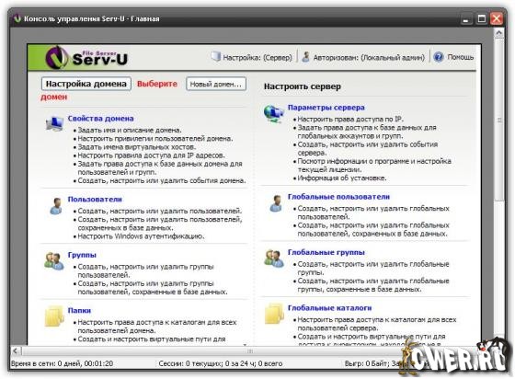
Task: Open the Новый домен... button
Action: tap(216, 84)
